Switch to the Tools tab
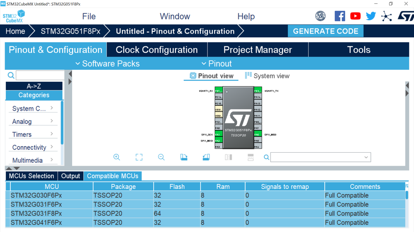Viewport: 414px width, 232px height. [358, 50]
